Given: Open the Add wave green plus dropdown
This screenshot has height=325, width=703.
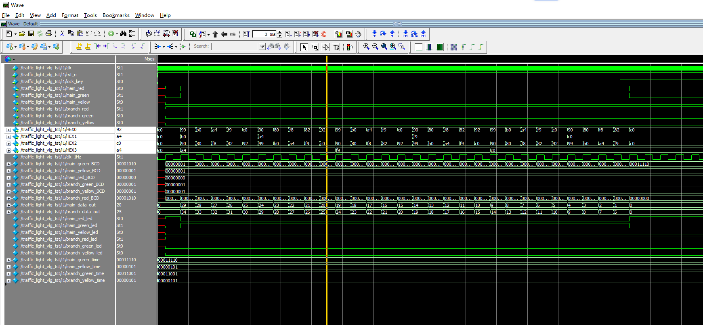Looking at the screenshot, I should pos(117,34).
